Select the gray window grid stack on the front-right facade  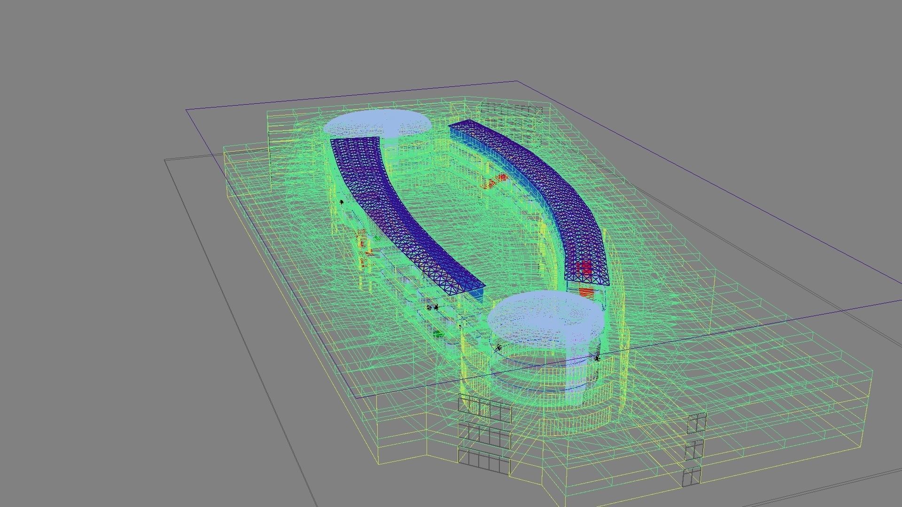coord(694,449)
